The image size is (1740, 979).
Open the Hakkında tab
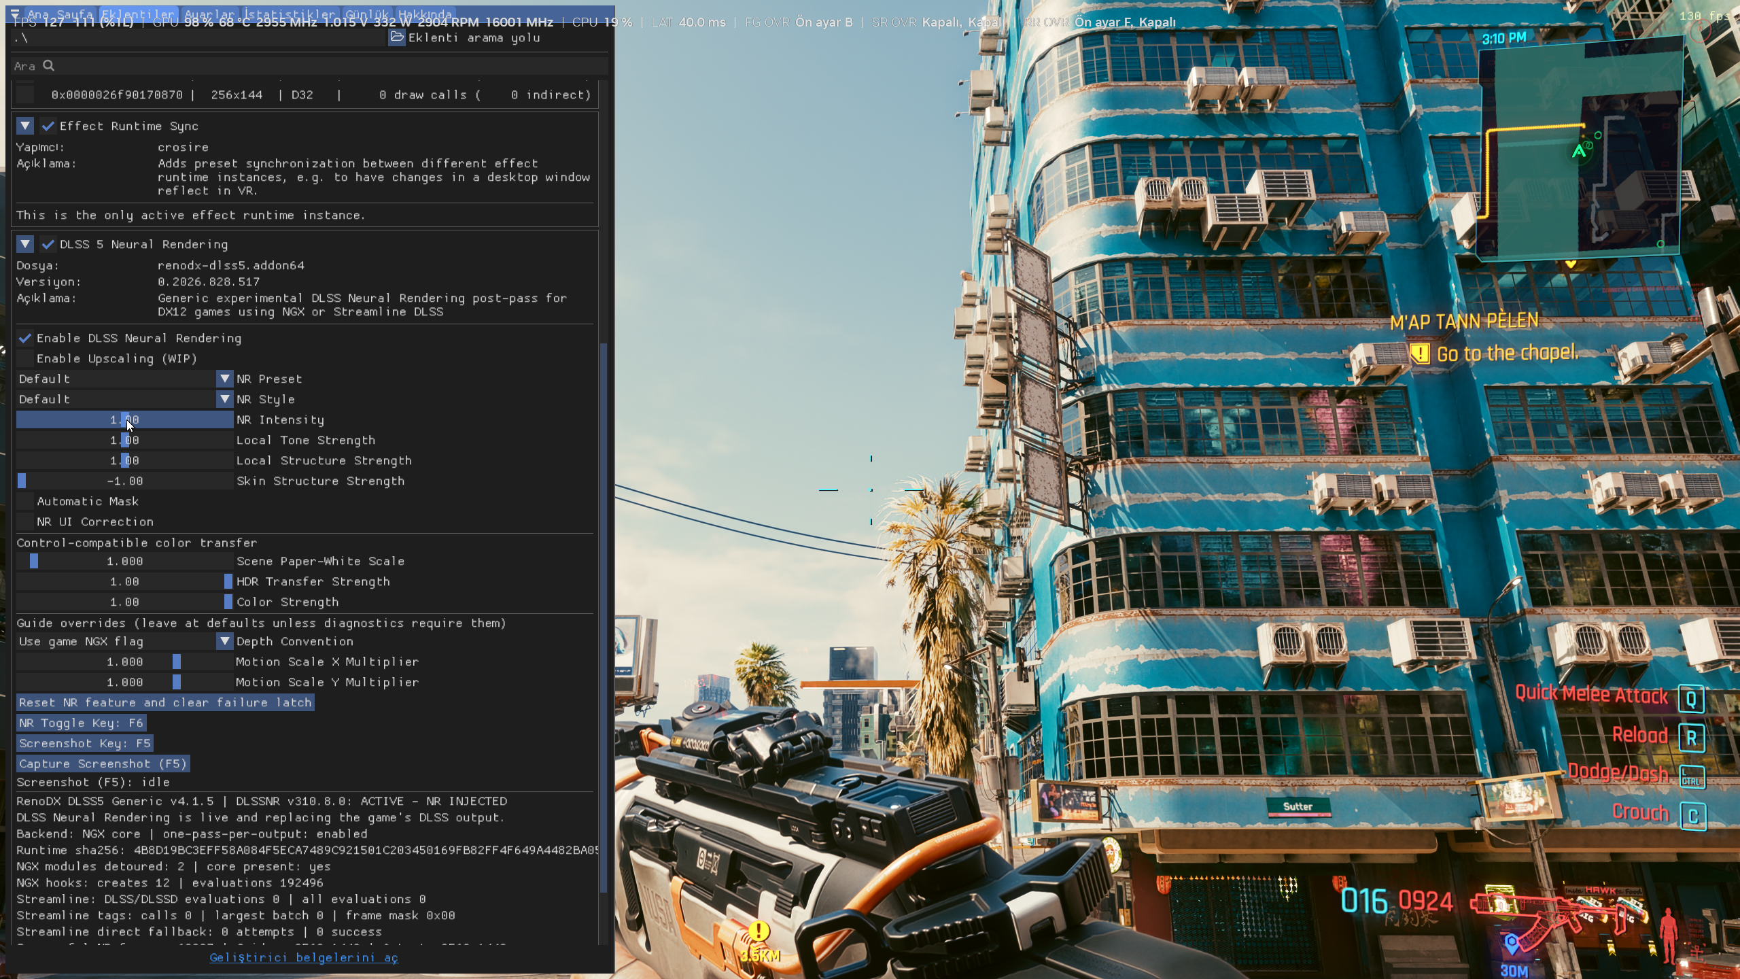click(425, 14)
